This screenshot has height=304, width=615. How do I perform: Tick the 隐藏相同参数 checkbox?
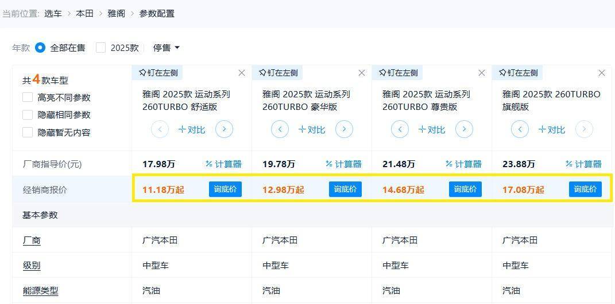pyautogui.click(x=28, y=115)
